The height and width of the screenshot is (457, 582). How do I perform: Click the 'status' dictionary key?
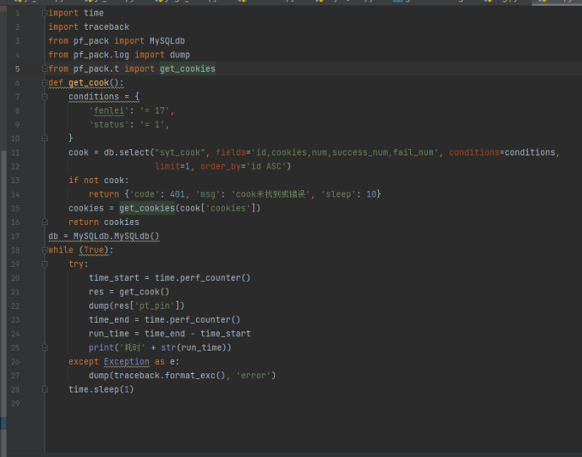(109, 124)
